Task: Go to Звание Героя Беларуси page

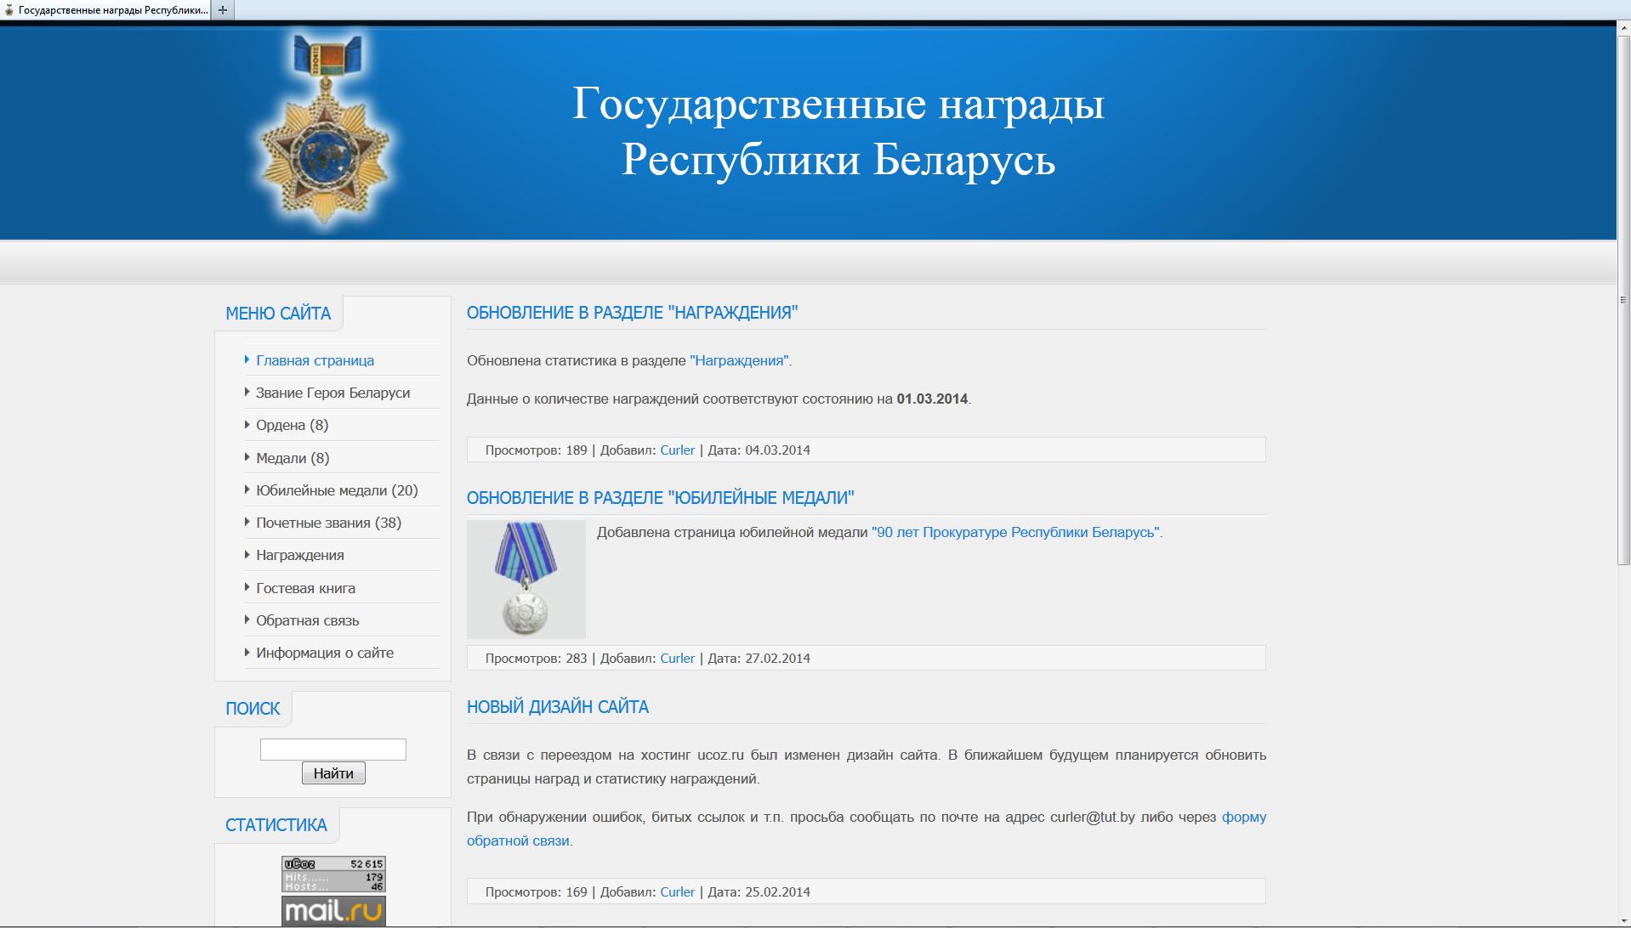Action: coord(332,393)
